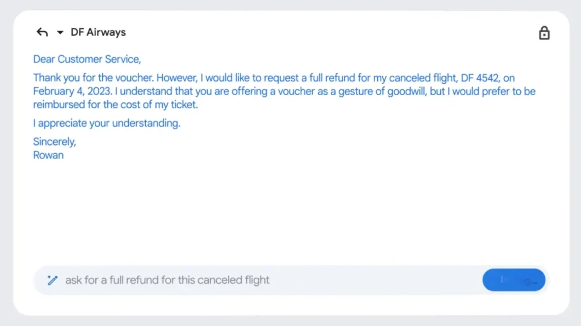Screen dimensions: 581x326
Task: Select the DF Airways recipient name
Action: click(98, 32)
